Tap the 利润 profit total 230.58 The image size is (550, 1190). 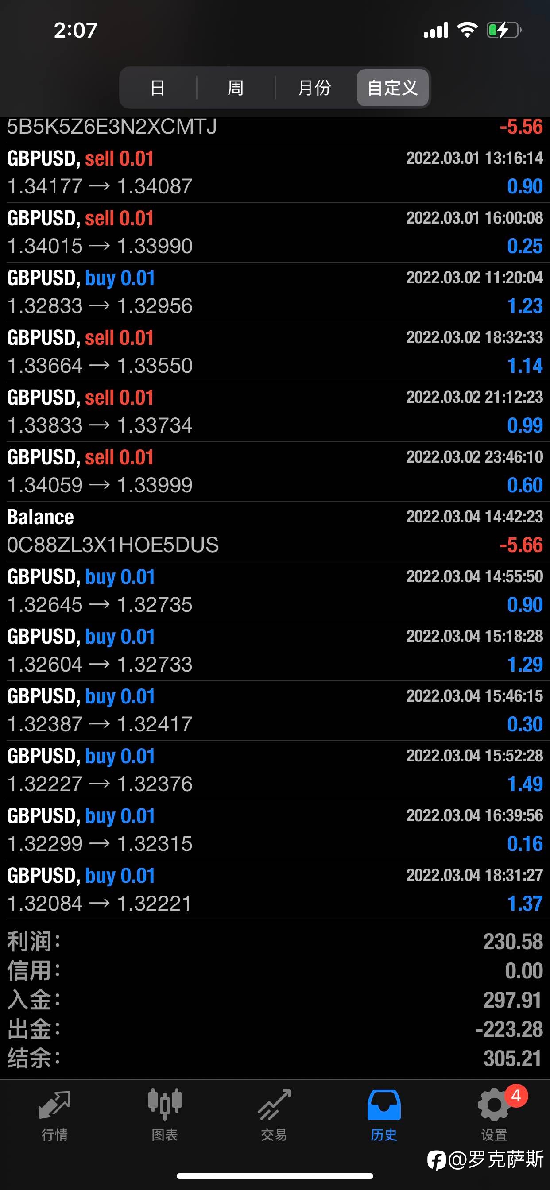click(x=513, y=942)
